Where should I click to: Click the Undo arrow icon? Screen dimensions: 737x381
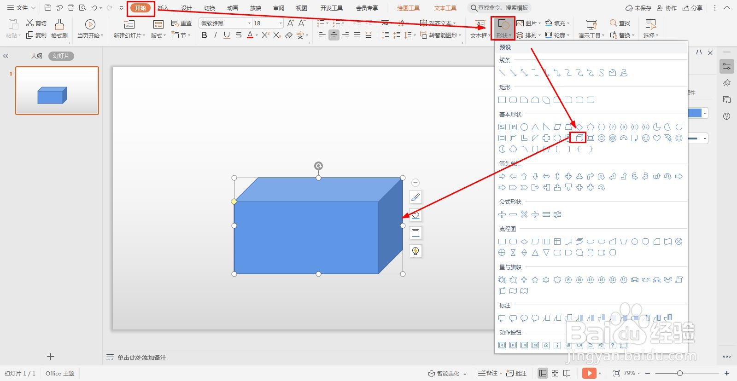[x=94, y=8]
